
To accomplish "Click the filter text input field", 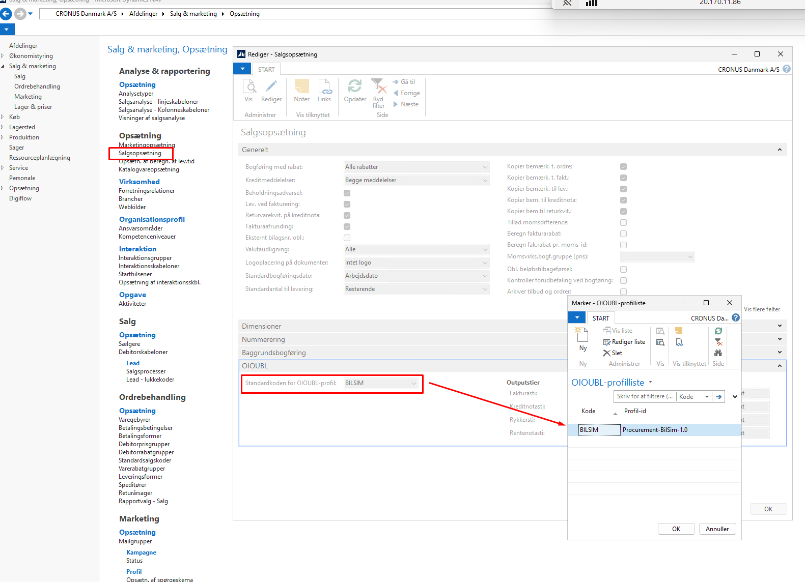I will (x=645, y=397).
